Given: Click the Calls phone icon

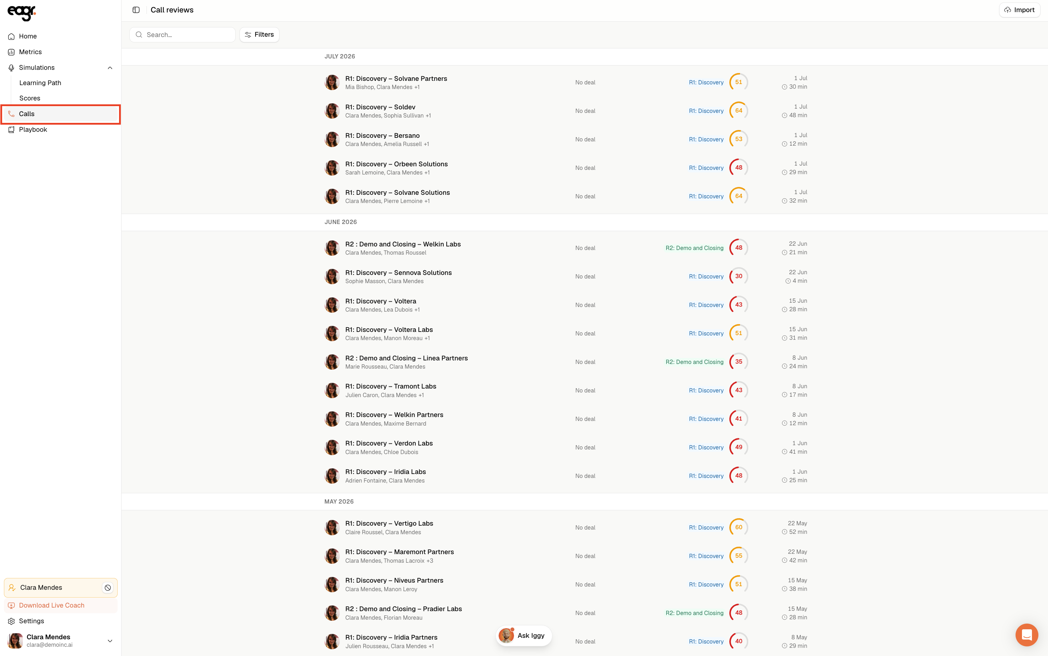Looking at the screenshot, I should click(x=11, y=114).
